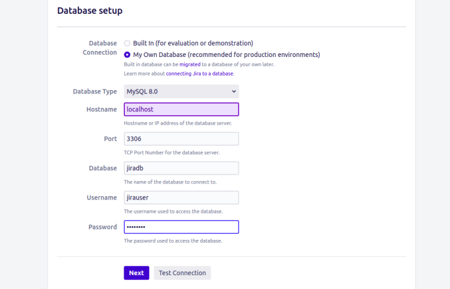
Task: Open the Database Type dropdown
Action: click(x=181, y=92)
